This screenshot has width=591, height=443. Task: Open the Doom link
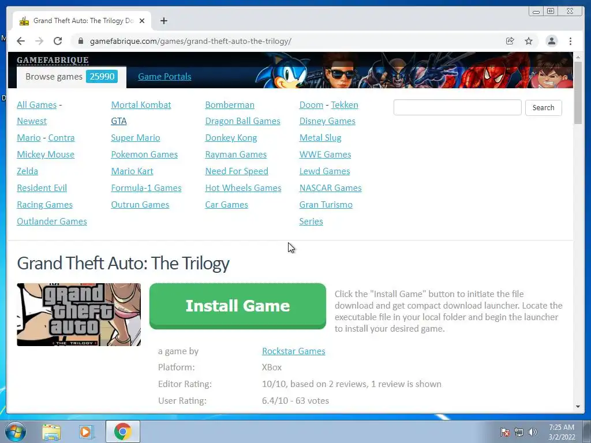coord(311,105)
